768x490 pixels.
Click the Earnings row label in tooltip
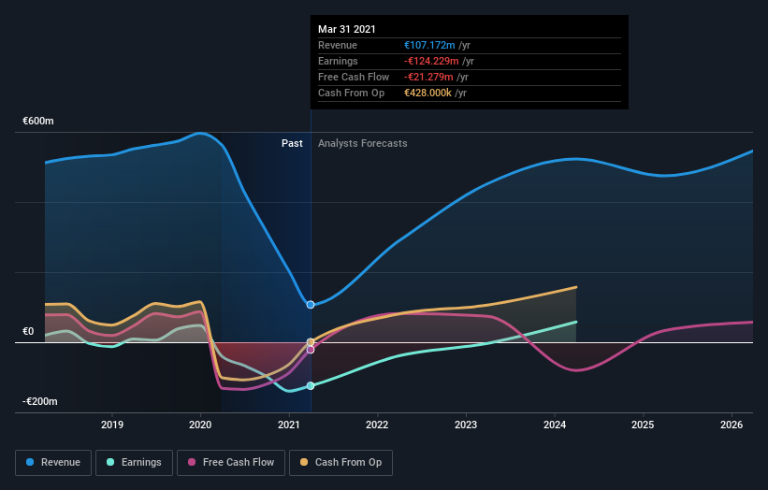coord(338,61)
